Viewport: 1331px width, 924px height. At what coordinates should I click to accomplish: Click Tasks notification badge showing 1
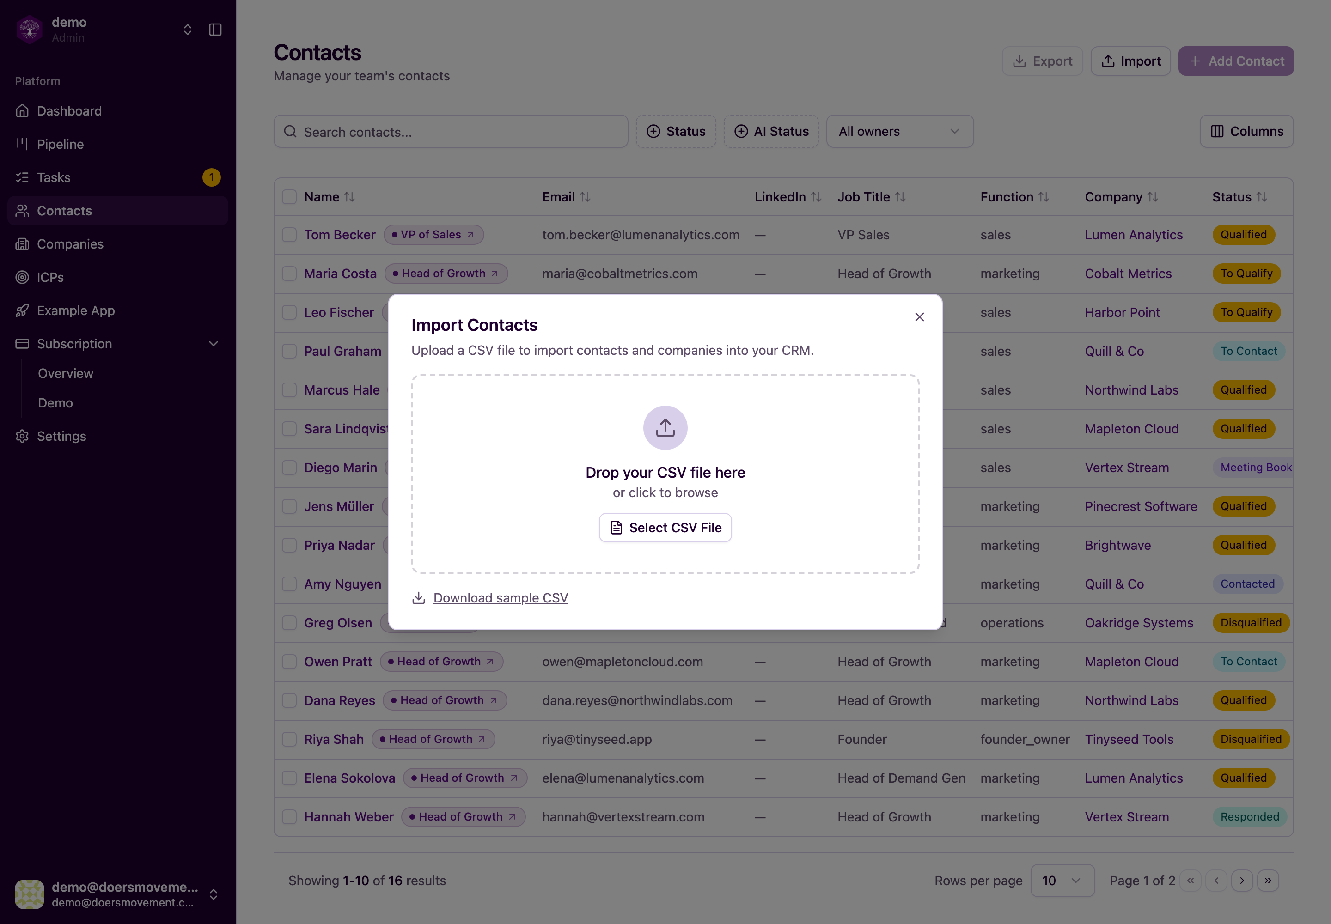[211, 177]
